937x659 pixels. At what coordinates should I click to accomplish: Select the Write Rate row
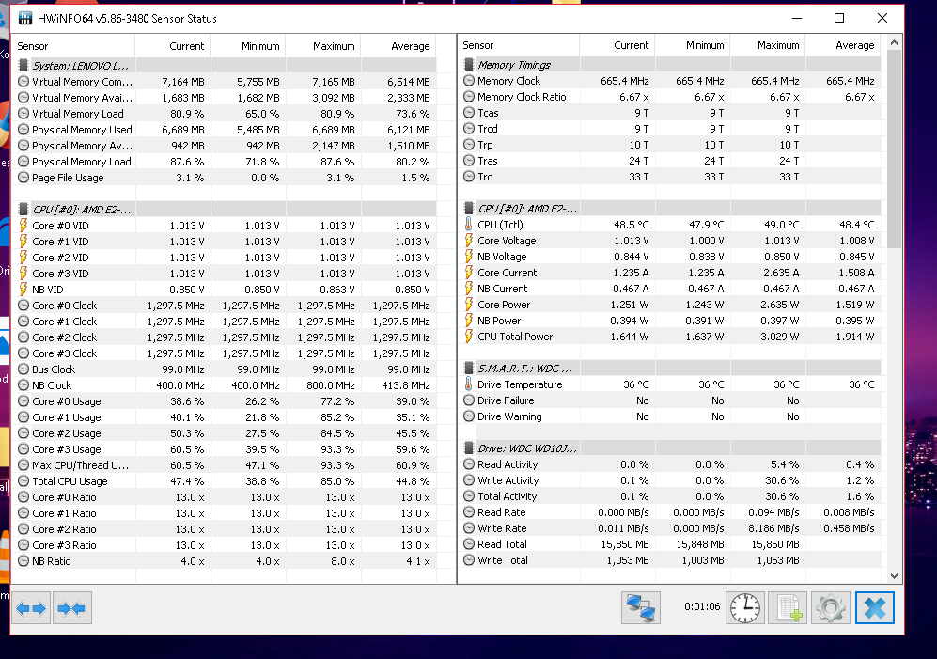click(669, 528)
